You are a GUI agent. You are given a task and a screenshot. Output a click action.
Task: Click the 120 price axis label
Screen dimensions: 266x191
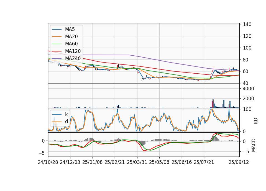coord(247,36)
